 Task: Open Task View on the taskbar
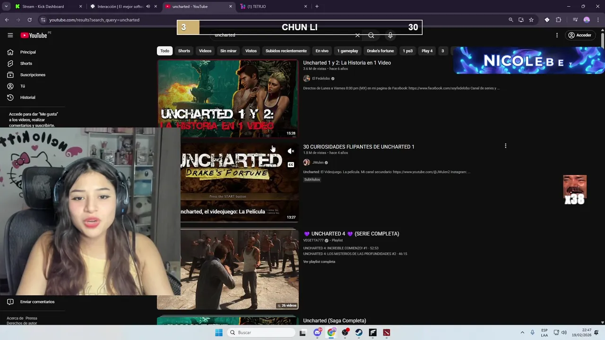(302, 332)
